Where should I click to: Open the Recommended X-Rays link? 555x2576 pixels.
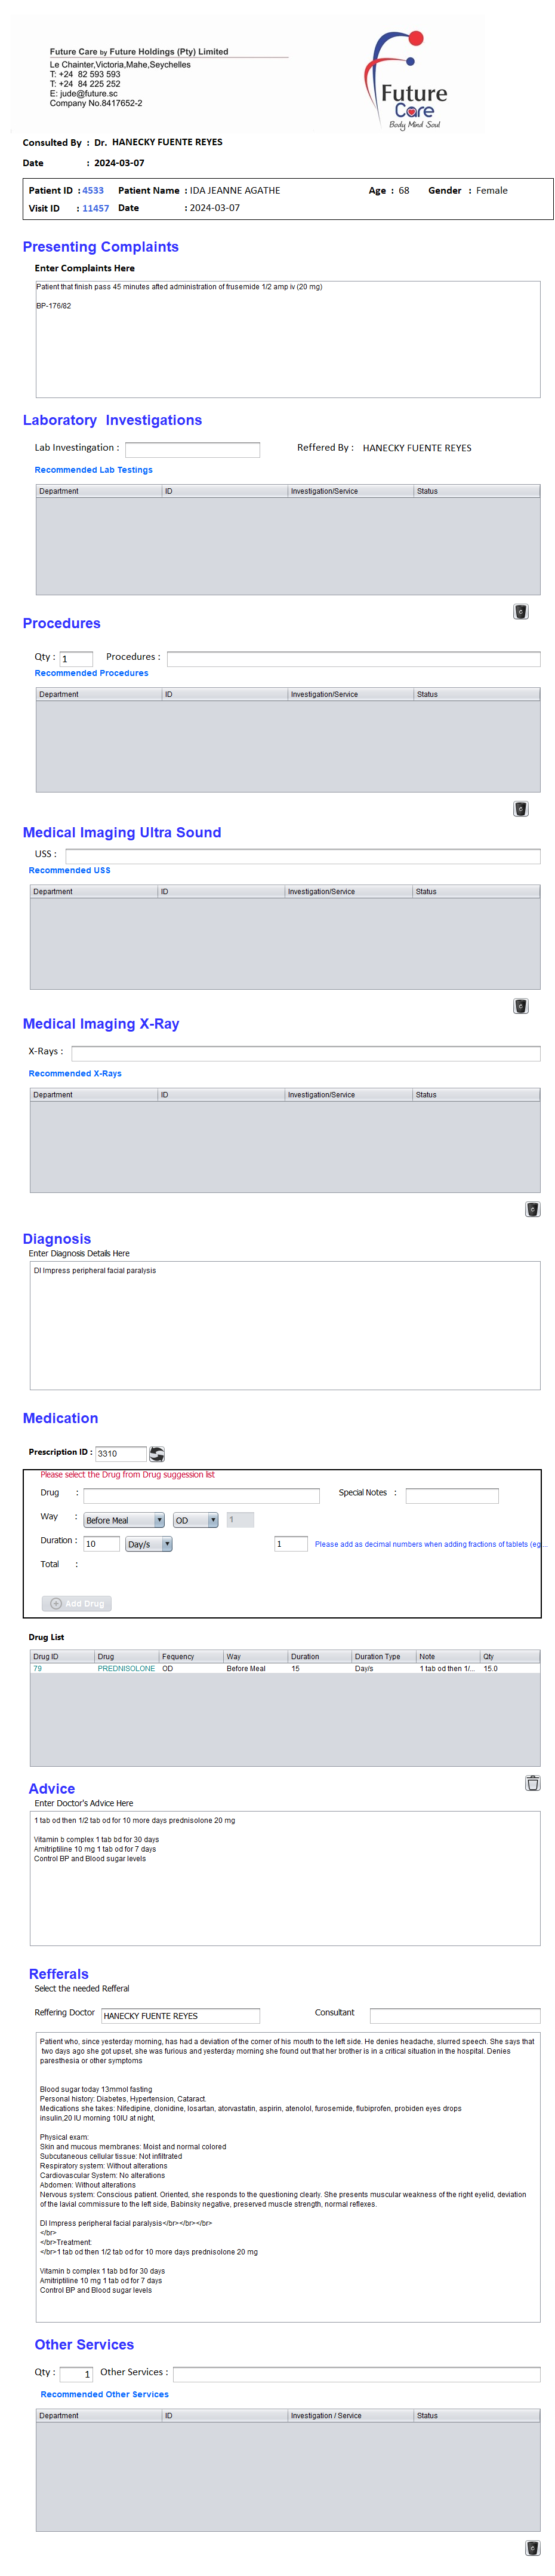click(75, 1073)
